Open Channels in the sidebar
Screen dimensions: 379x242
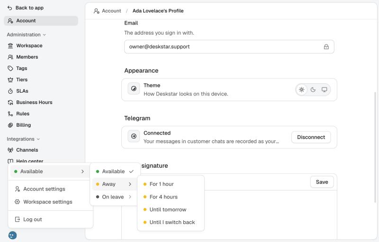tap(41, 150)
